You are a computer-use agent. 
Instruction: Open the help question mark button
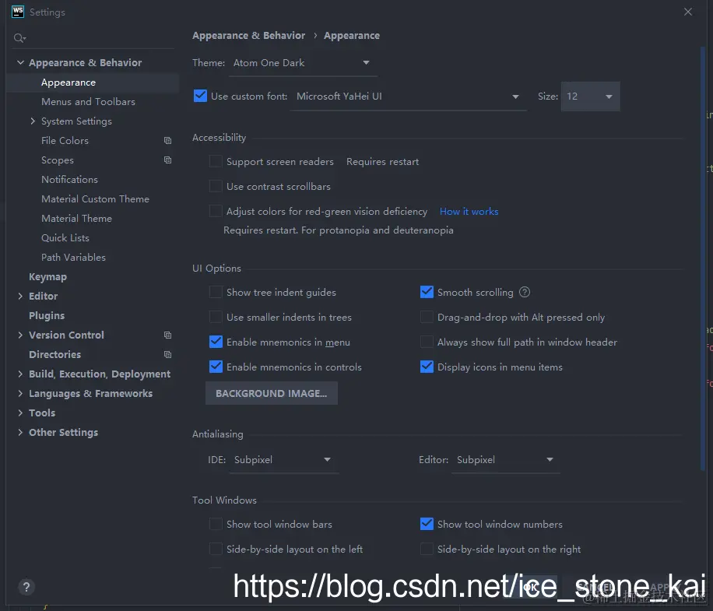(x=26, y=587)
